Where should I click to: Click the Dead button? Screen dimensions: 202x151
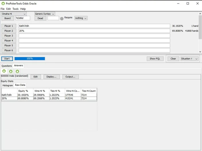pos(40,18)
